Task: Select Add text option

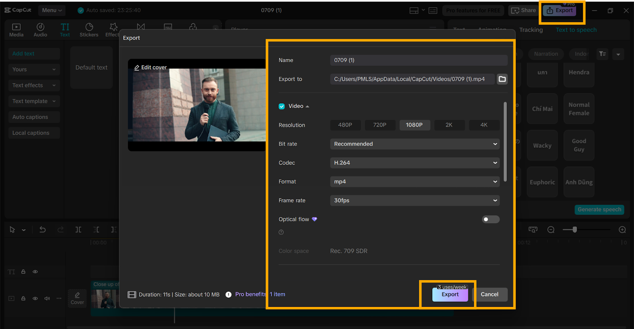Action: coord(34,53)
